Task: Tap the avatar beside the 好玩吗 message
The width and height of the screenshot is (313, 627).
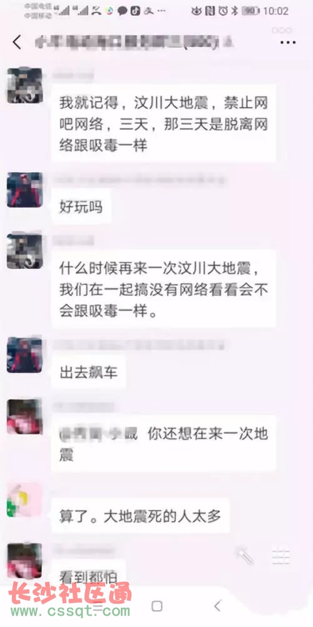Action: (24, 190)
